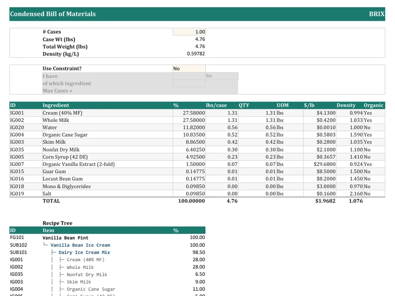Click the Ingredient column header
Image resolution: width=395 pixels, height=296 pixels.
coord(56,105)
